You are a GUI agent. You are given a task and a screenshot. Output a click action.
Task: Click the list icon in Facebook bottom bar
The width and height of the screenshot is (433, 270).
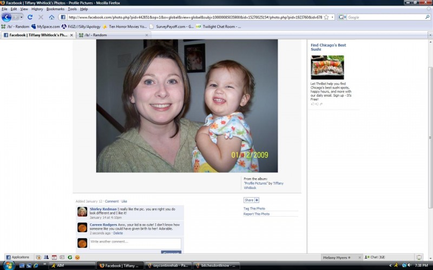[62, 258]
